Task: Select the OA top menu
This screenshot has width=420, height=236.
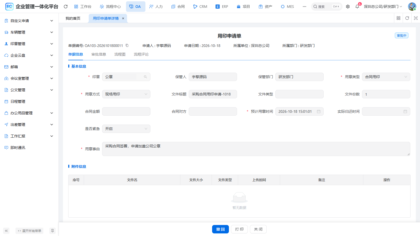Action: point(135,7)
